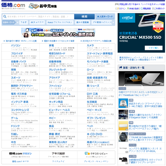Focus the keyword search input field
This screenshot has width=166, height=166.
(x=38, y=17)
